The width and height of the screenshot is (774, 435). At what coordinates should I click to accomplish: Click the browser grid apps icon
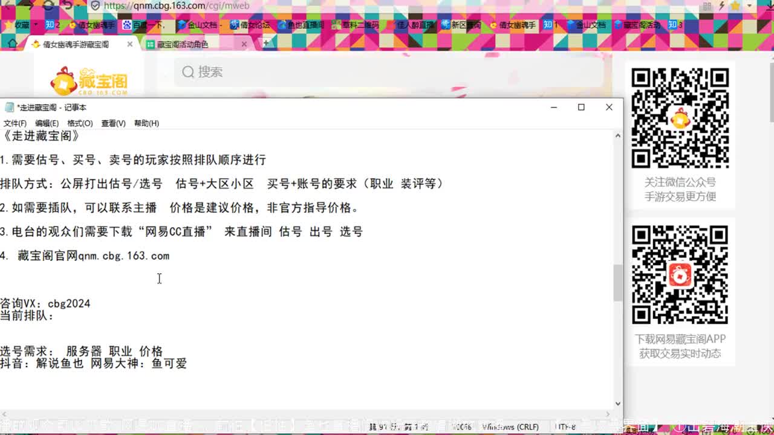(707, 5)
